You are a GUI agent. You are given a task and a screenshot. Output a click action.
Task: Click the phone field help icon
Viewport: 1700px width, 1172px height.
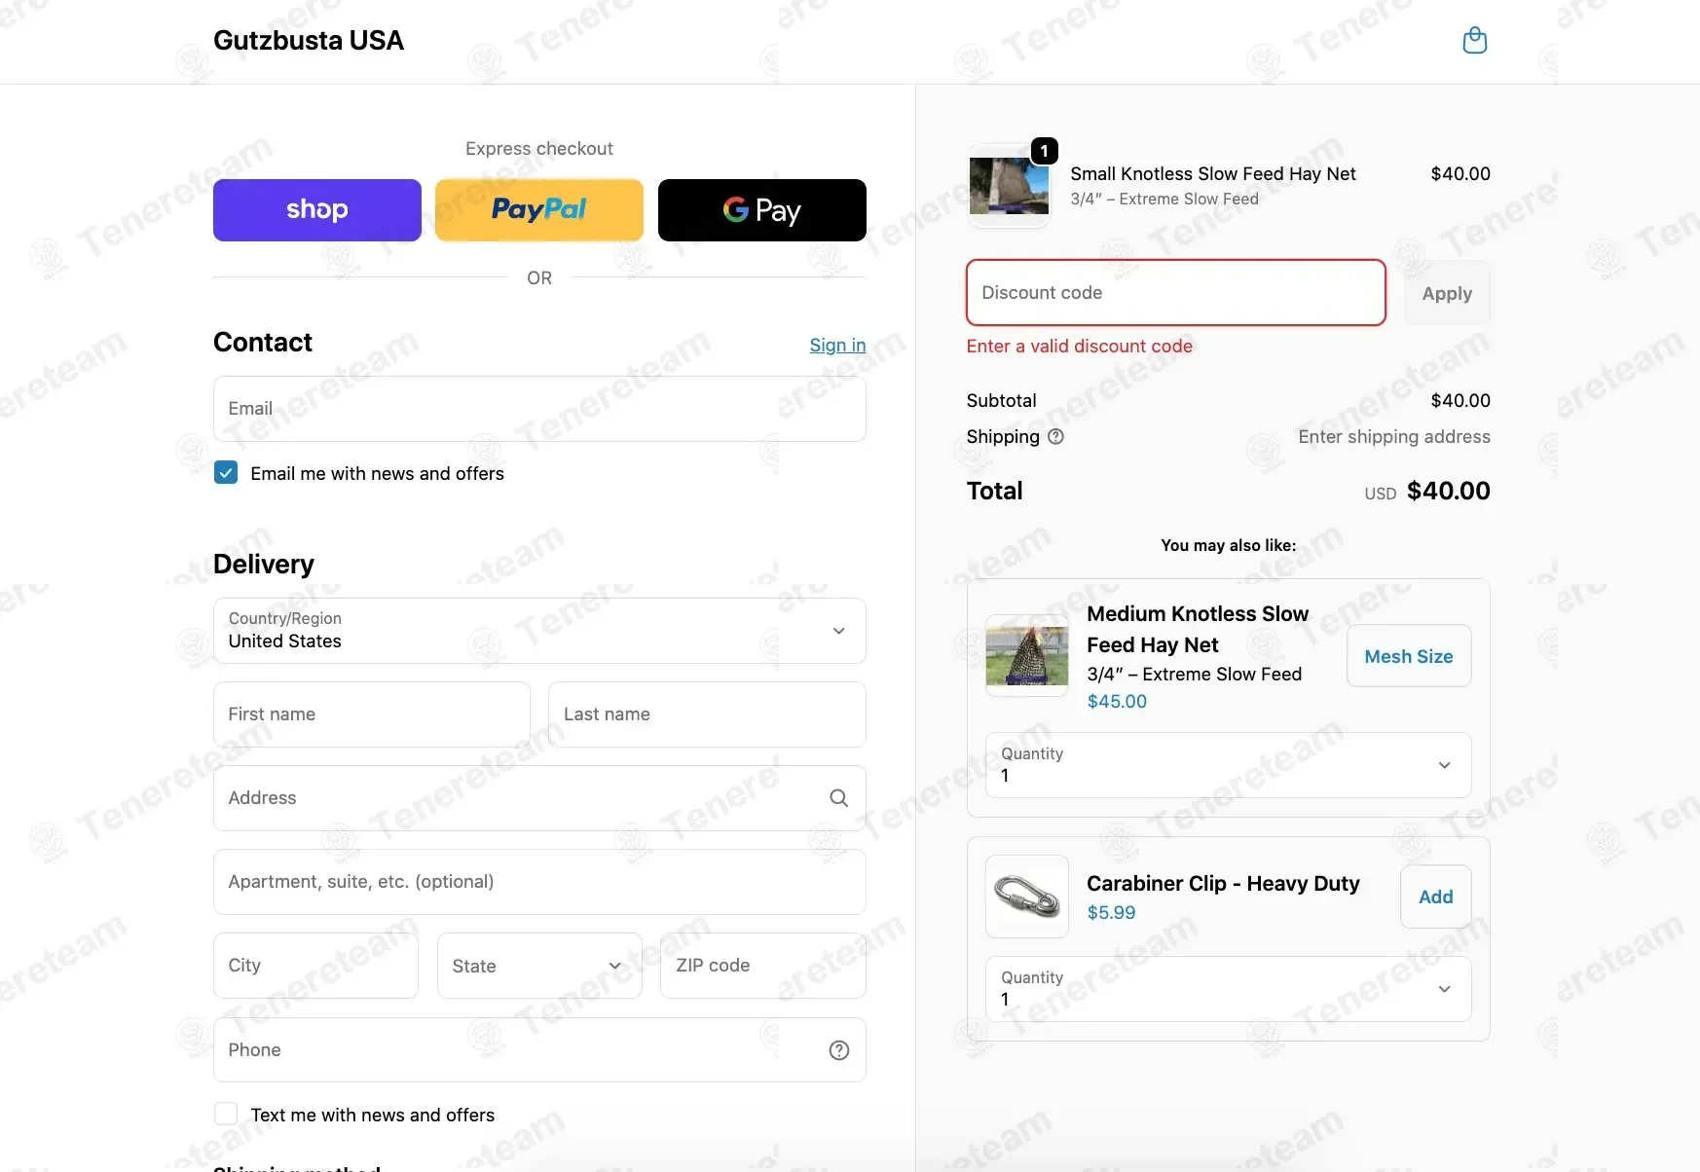click(x=839, y=1050)
